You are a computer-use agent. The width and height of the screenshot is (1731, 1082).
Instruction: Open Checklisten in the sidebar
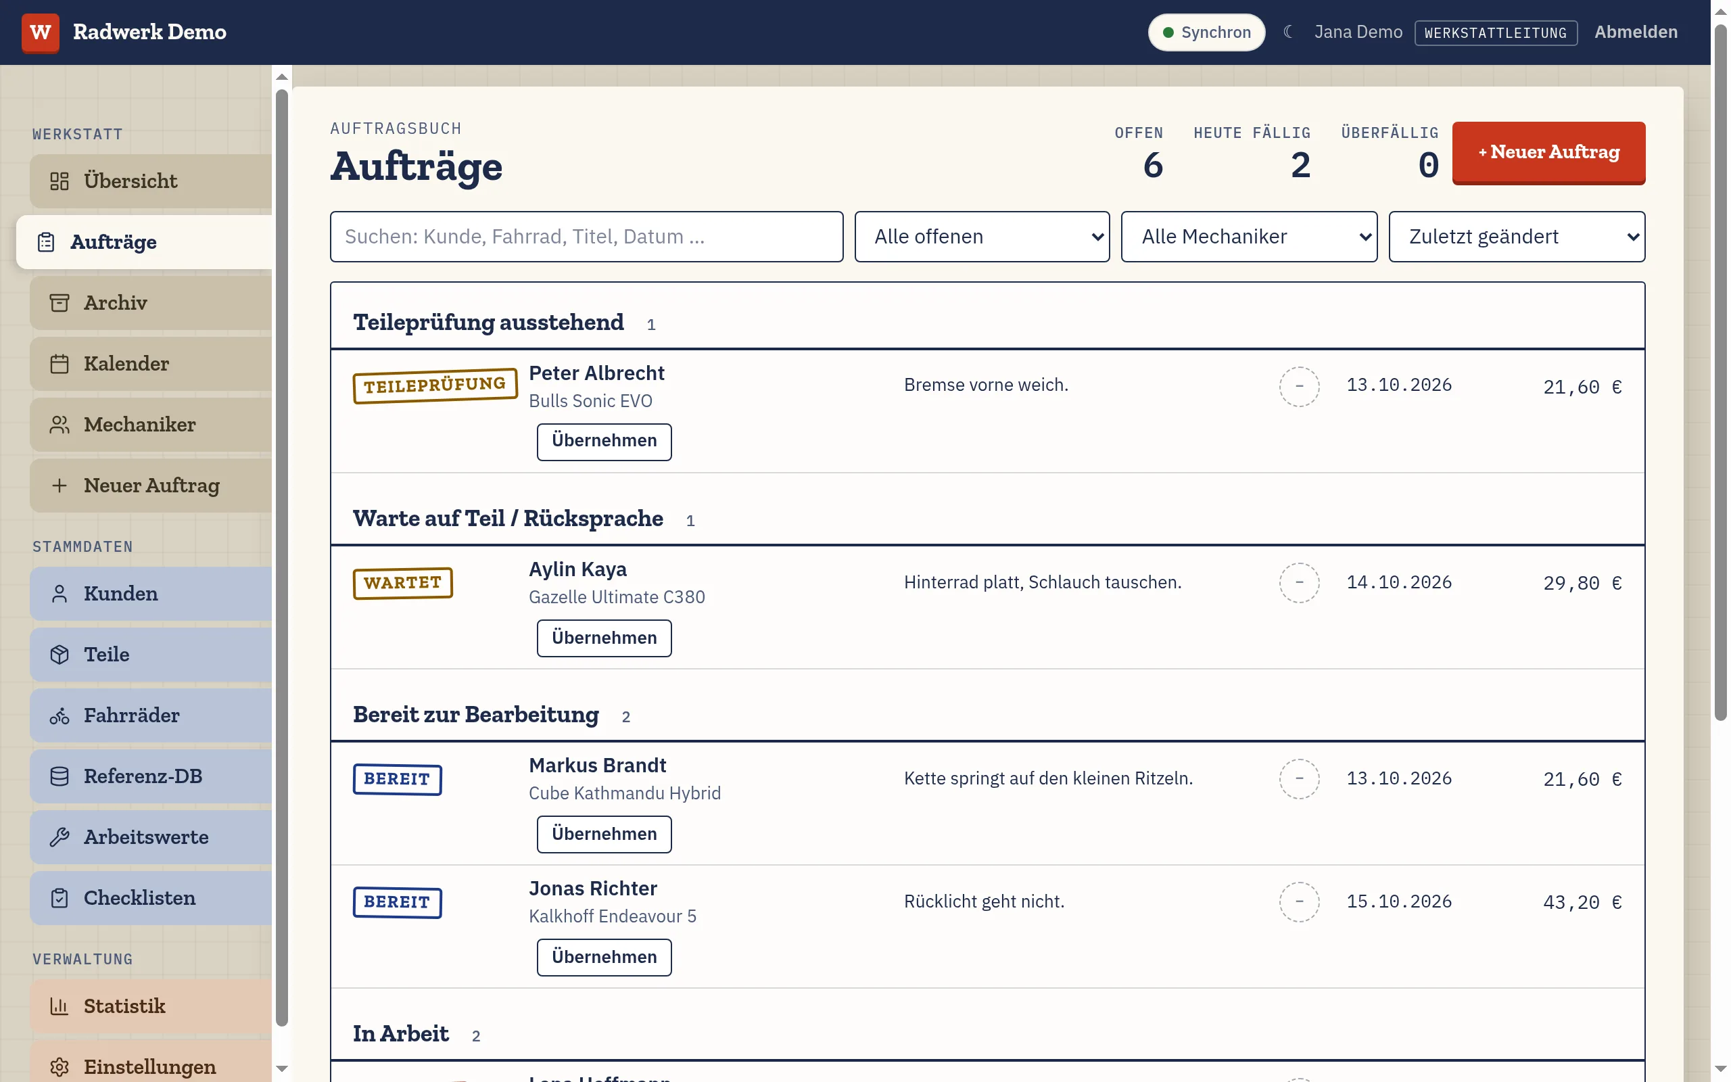(x=151, y=897)
